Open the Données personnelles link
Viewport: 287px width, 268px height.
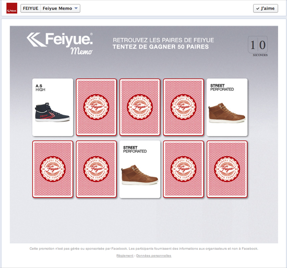coord(154,255)
